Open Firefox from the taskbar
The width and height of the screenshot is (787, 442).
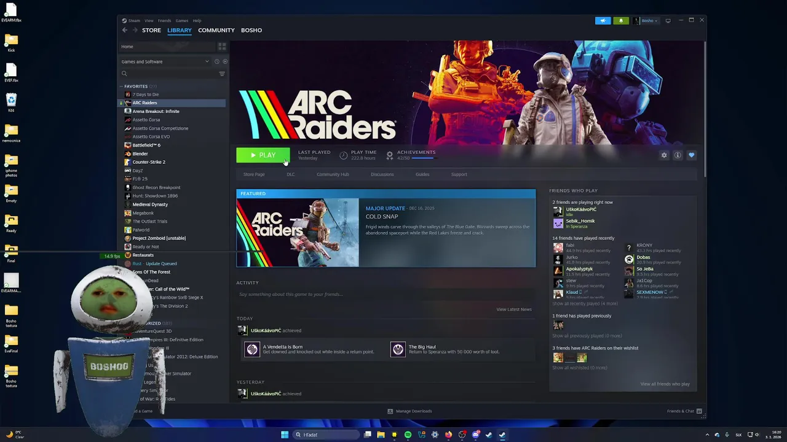(448, 435)
